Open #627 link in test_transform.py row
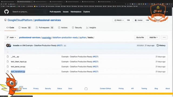The image size is (173, 97). pyautogui.click(x=95, y=72)
